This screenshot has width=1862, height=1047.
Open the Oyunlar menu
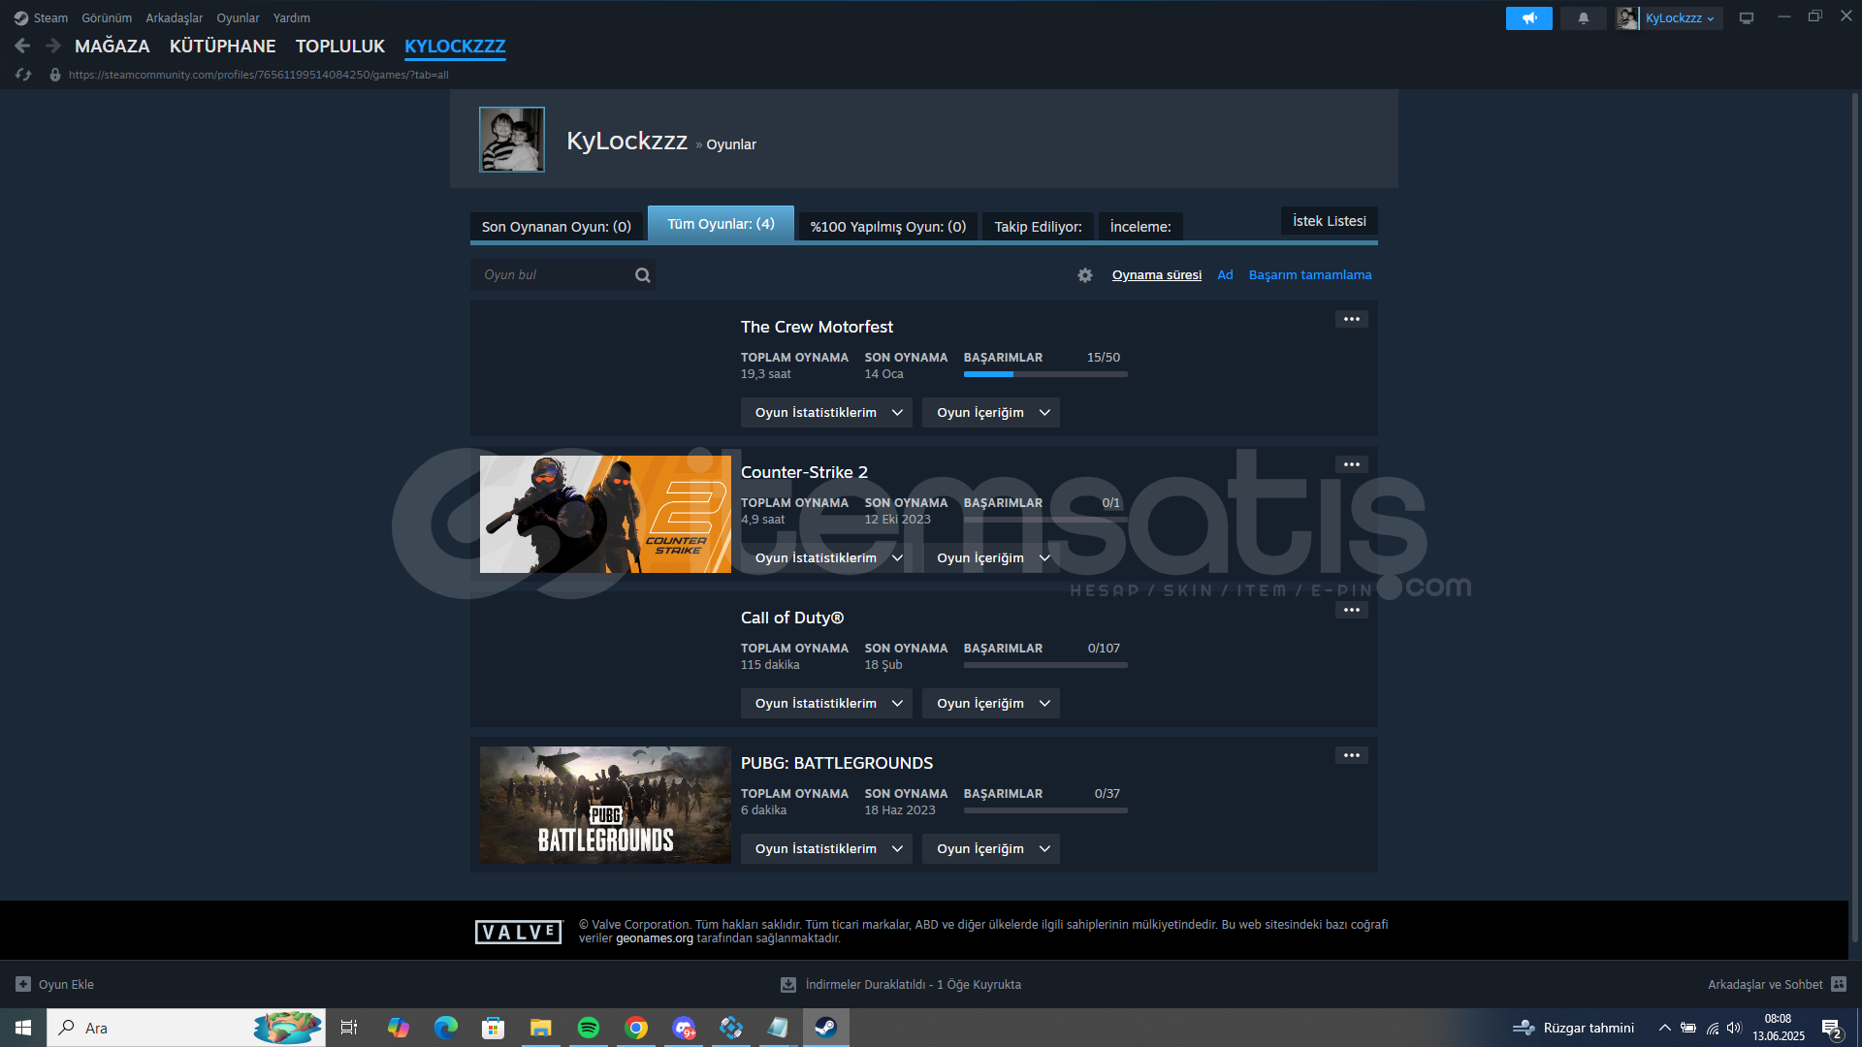(238, 18)
